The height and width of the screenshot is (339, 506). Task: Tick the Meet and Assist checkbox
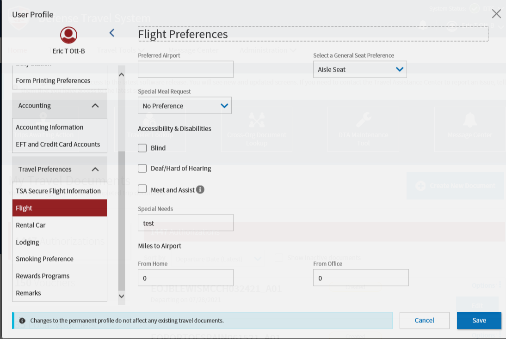(142, 189)
